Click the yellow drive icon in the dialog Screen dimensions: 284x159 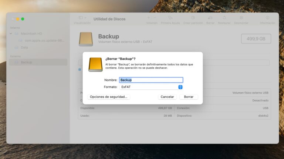(95, 64)
